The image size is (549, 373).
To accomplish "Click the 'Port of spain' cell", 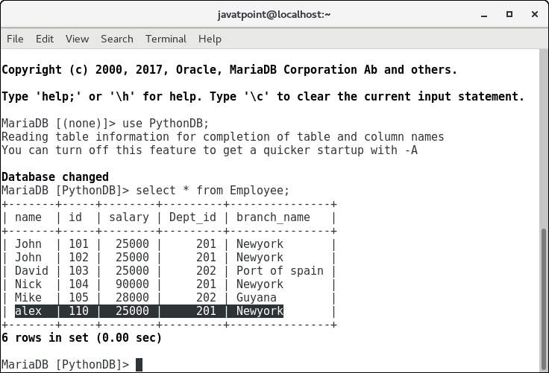I will [280, 271].
